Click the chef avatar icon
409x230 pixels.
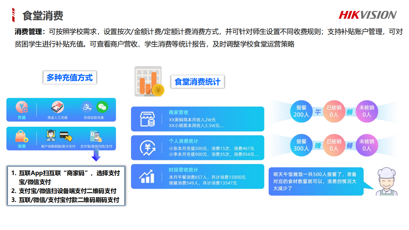point(387,181)
